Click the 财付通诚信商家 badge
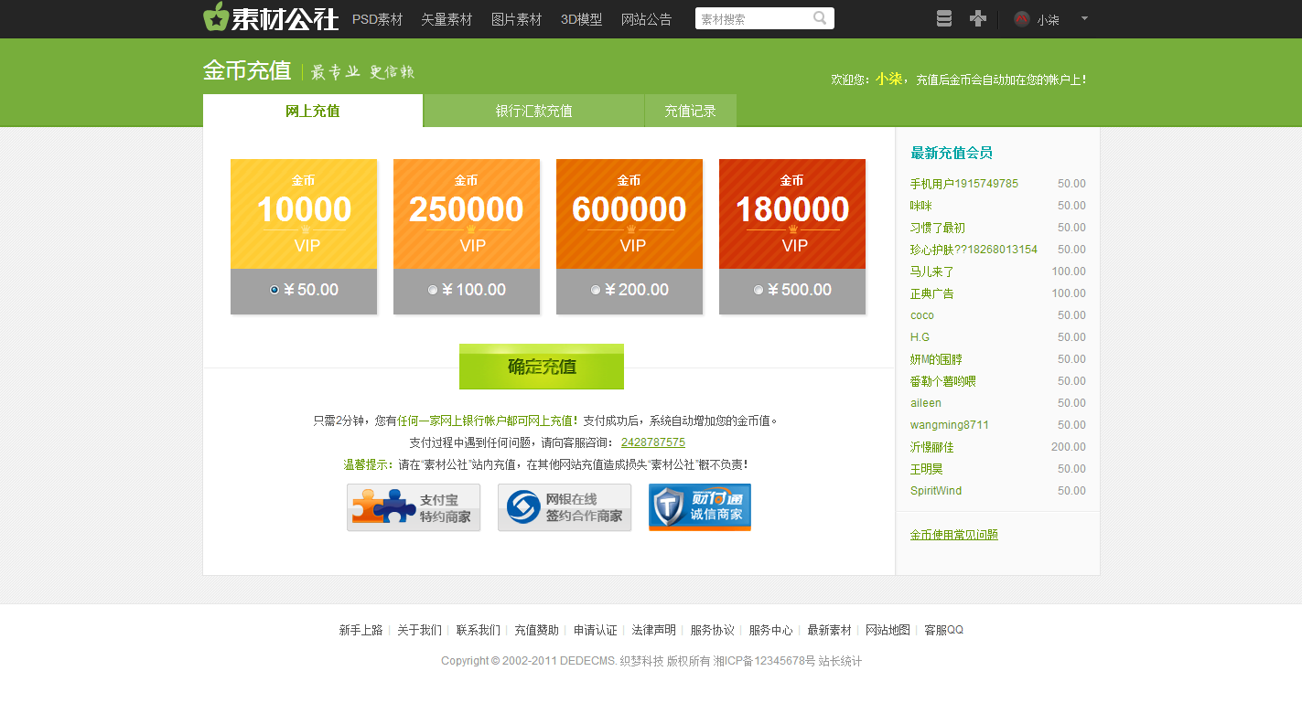1302x703 pixels. [x=700, y=507]
